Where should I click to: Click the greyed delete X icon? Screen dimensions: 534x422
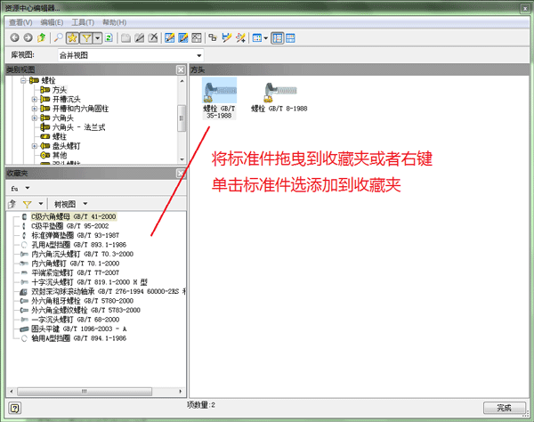pyautogui.click(x=153, y=37)
